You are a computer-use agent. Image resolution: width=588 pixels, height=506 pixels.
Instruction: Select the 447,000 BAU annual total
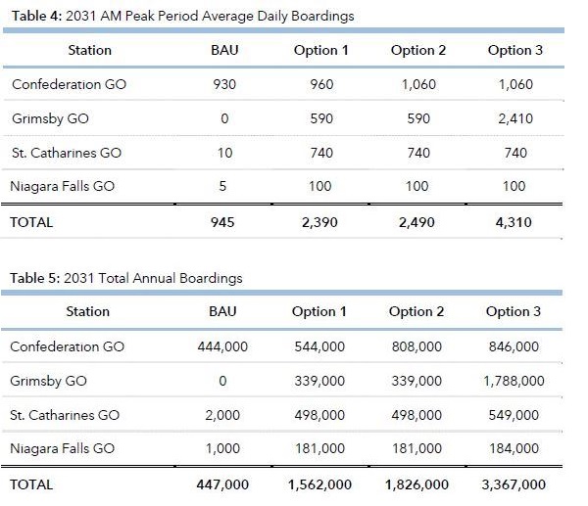pos(223,483)
